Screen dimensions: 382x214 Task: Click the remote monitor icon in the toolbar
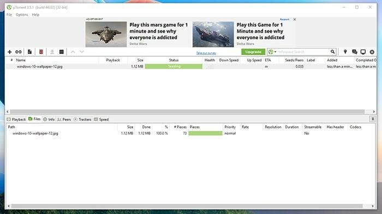(363, 52)
